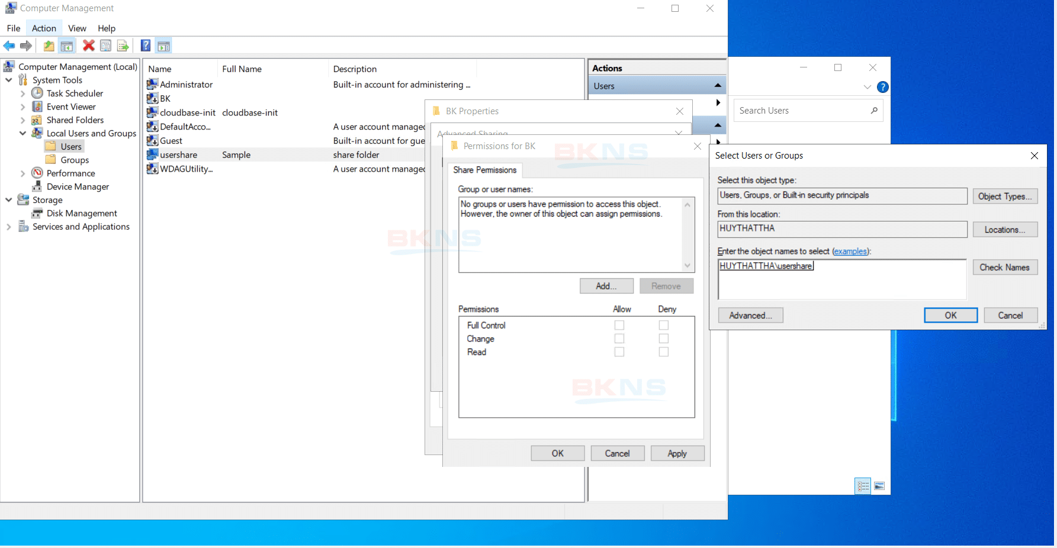This screenshot has height=548, width=1057.
Task: Open the examples hyperlink
Action: coord(850,252)
